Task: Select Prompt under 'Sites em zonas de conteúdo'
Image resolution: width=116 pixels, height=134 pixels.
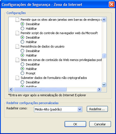Action: (x=22, y=73)
